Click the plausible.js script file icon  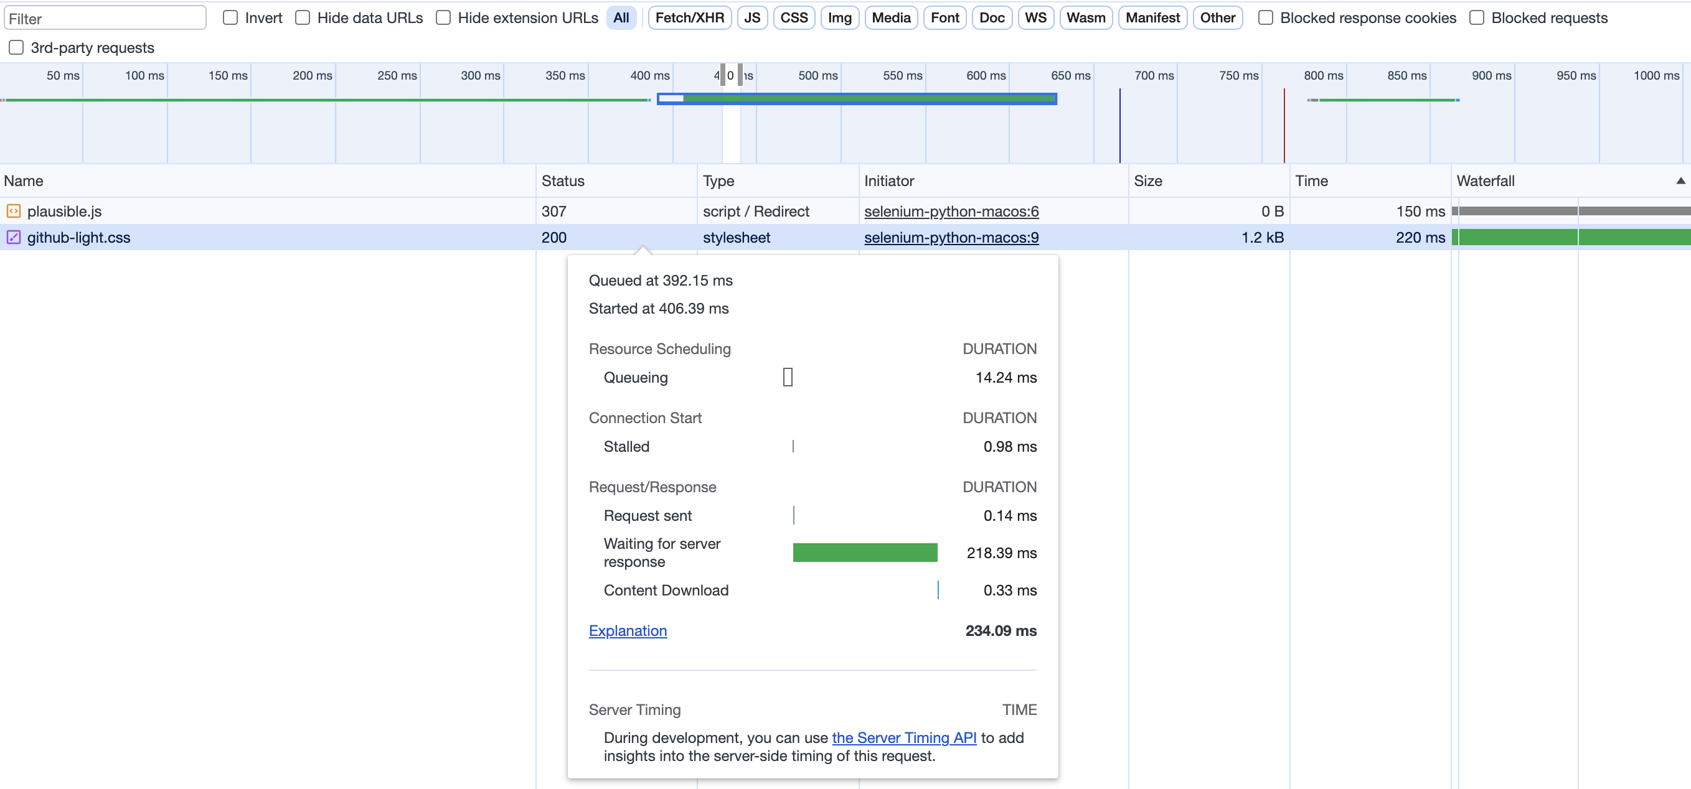pyautogui.click(x=13, y=211)
